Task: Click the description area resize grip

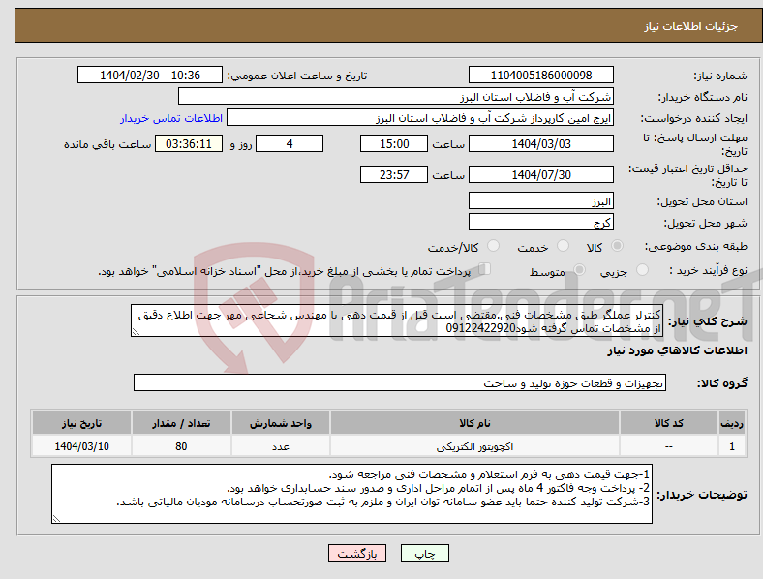Action: [x=136, y=332]
